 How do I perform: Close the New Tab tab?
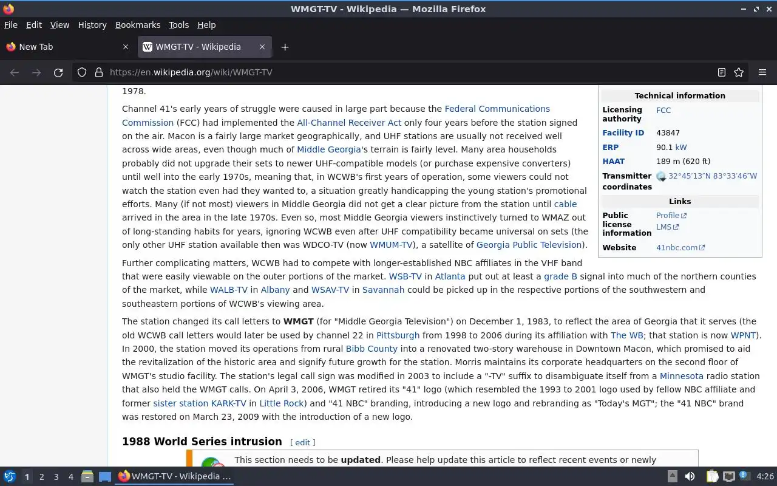(126, 47)
